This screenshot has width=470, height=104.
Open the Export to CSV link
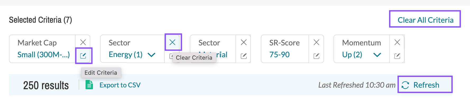pyautogui.click(x=120, y=85)
